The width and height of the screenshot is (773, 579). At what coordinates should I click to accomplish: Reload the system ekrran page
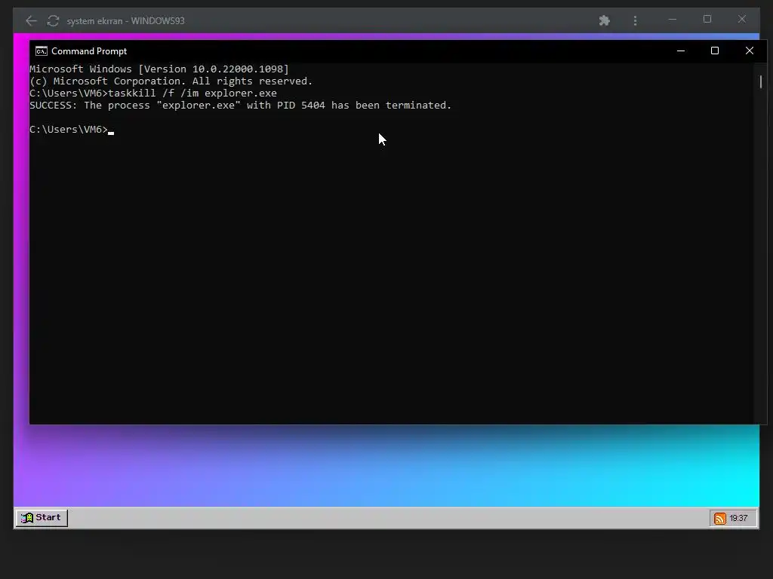pyautogui.click(x=54, y=20)
